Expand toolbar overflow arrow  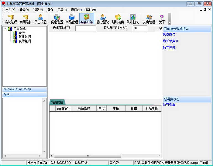(x=169, y=19)
